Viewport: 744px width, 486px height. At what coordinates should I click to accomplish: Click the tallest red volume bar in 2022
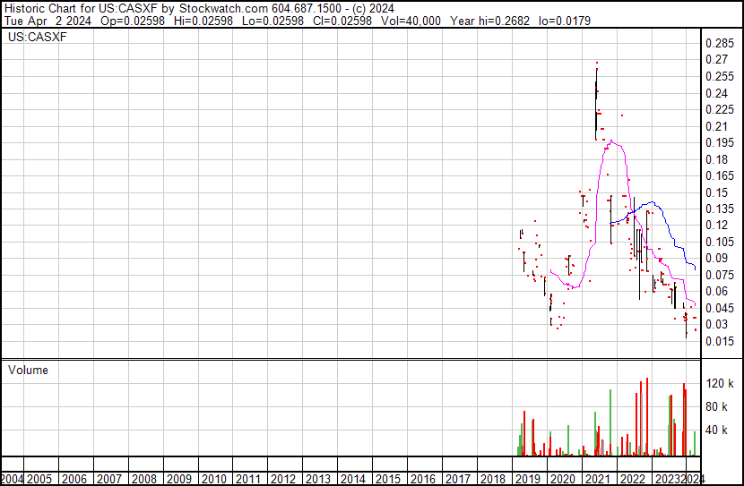click(646, 417)
